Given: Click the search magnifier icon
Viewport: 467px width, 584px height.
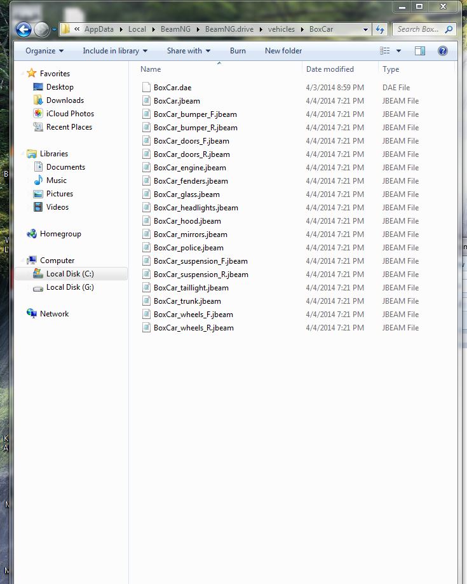Looking at the screenshot, I should click(449, 29).
